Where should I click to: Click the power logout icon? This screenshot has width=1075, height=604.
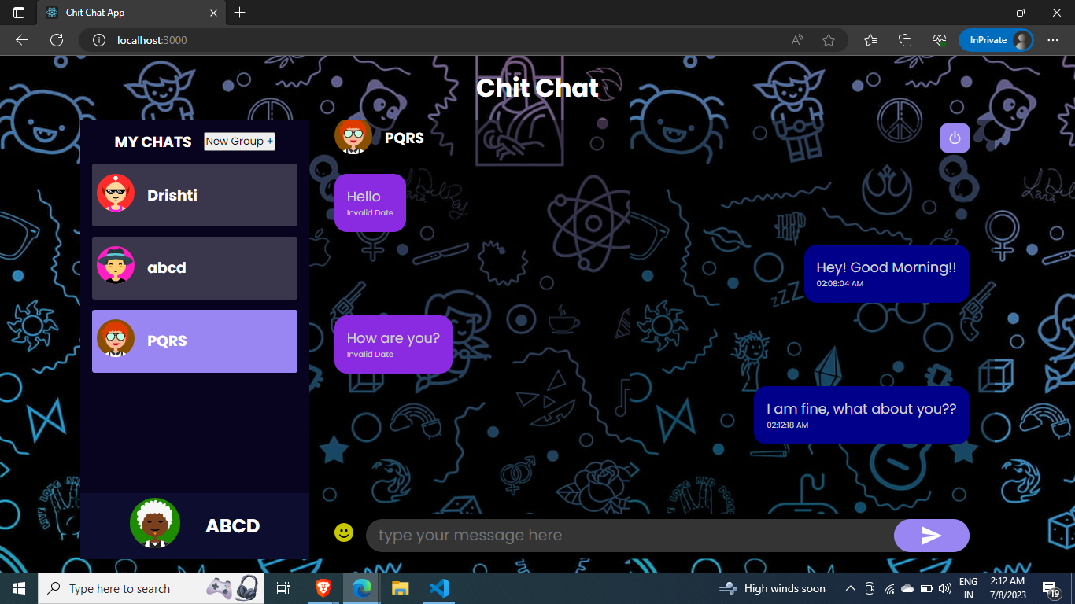pos(955,138)
